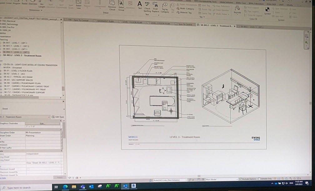Screen dimensions: 315x191
Task: Activate the Text annotation tool
Action: [x=140, y=5]
